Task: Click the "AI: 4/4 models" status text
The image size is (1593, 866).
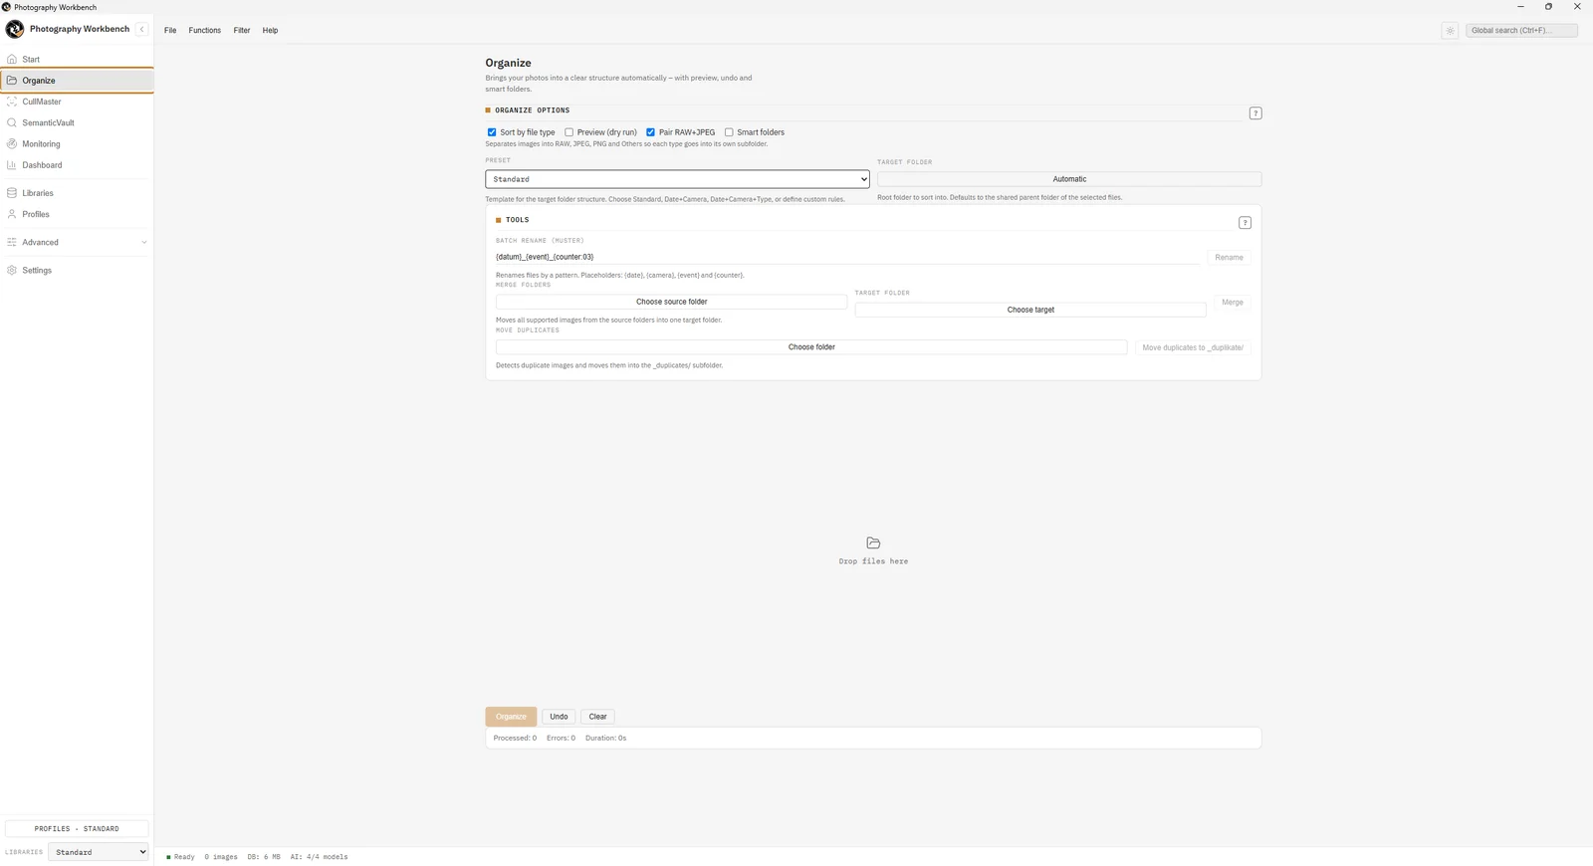Action: tap(319, 857)
